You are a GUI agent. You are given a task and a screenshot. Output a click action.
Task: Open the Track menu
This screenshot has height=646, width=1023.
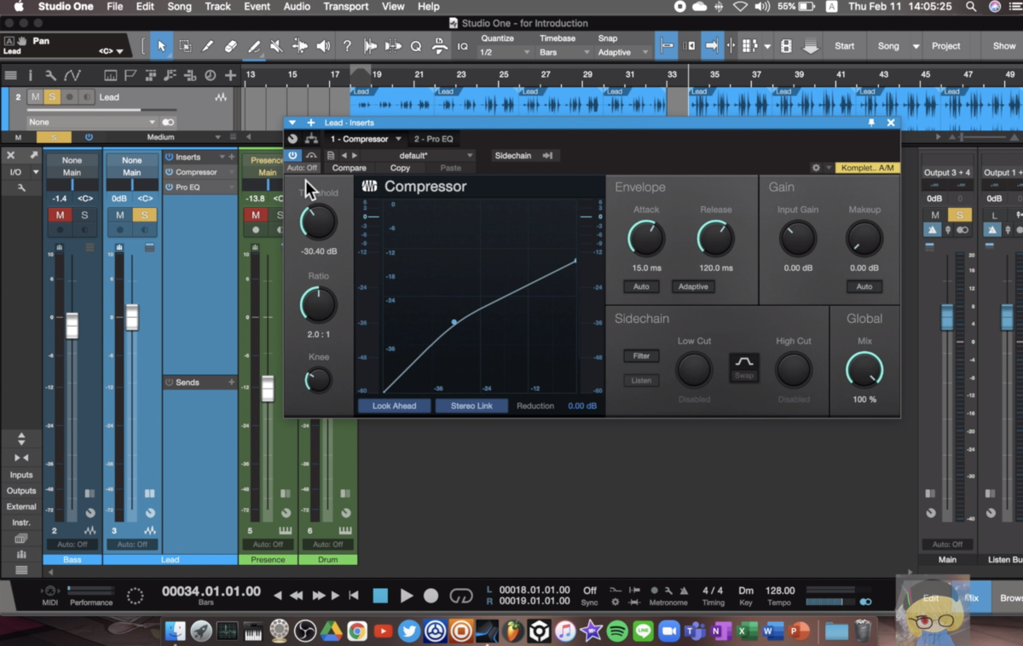(x=217, y=7)
